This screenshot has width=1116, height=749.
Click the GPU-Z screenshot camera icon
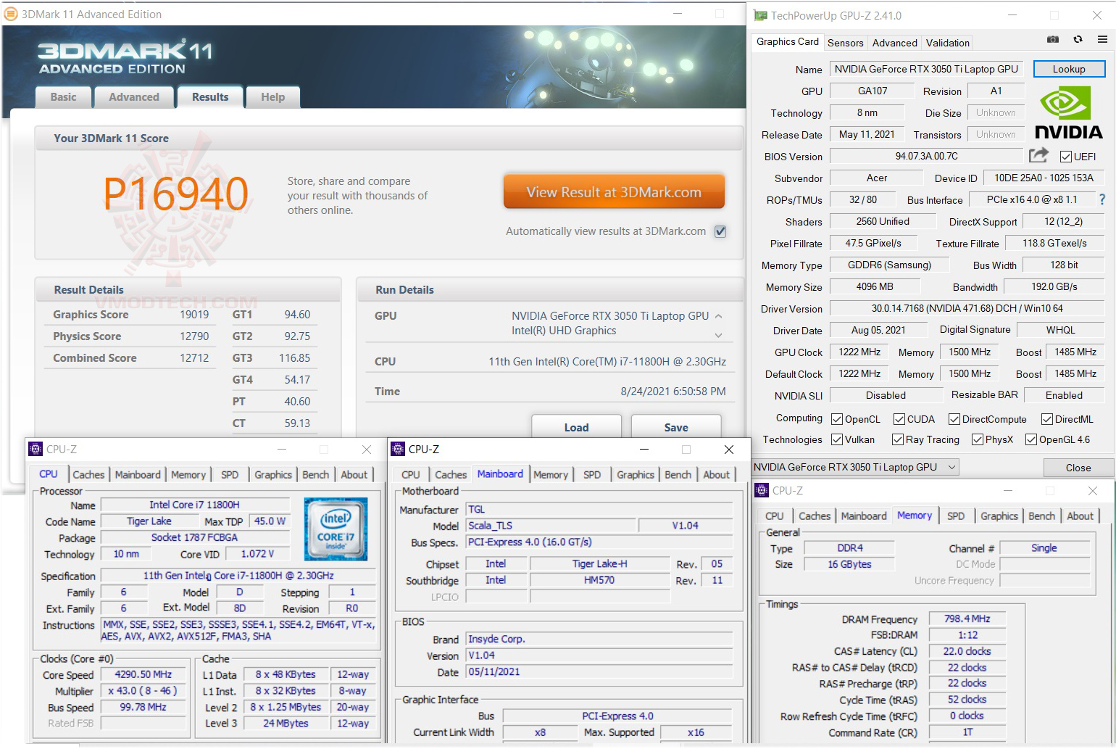pos(1053,40)
